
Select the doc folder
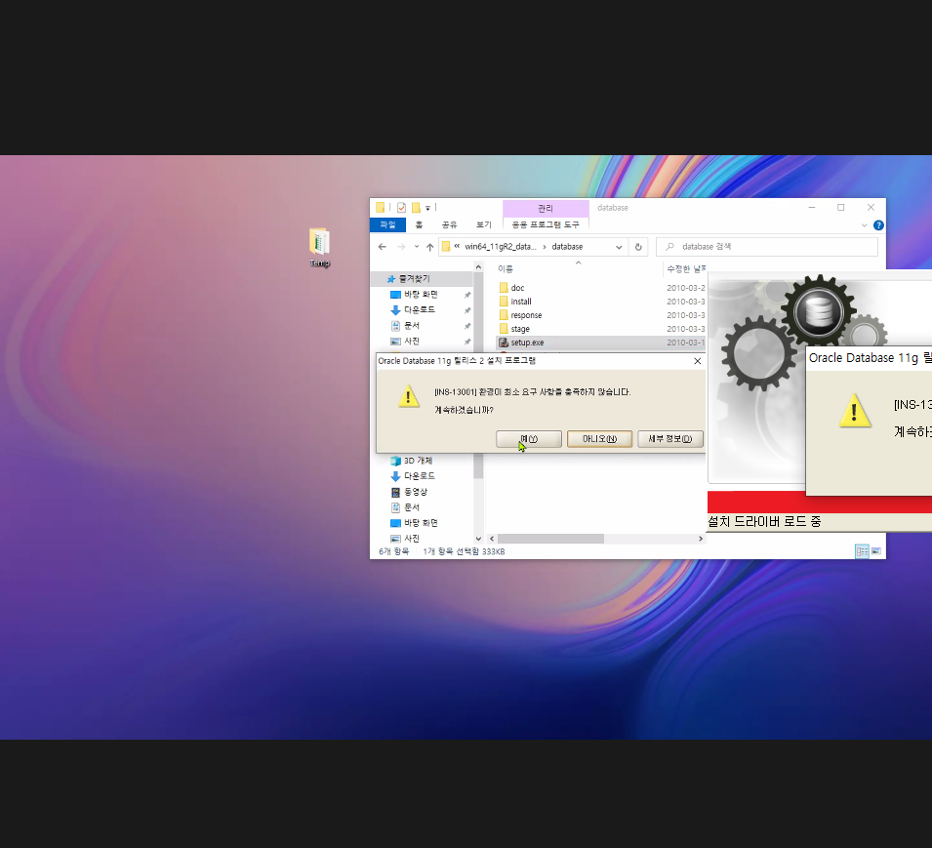(x=517, y=288)
